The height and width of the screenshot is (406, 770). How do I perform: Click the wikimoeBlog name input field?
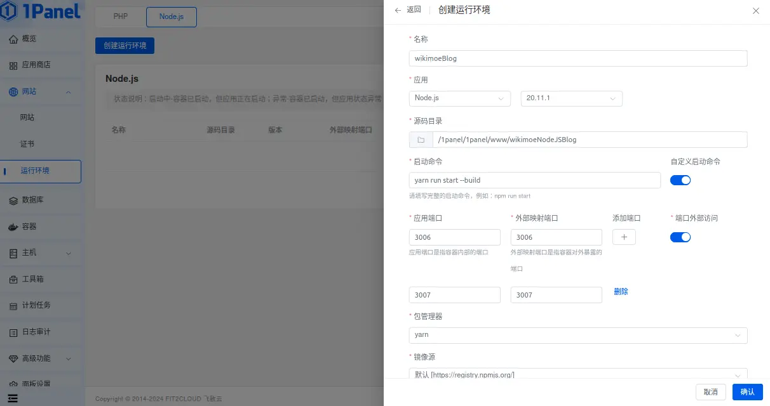click(577, 58)
